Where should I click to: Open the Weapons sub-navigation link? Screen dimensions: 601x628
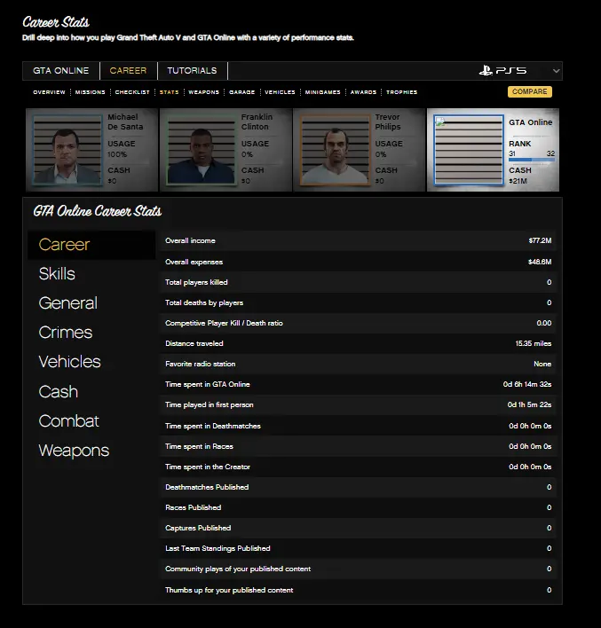point(203,92)
